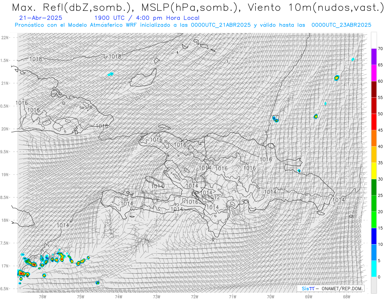Click the purple 65-70 dBZ colorbar segment

[374, 57]
